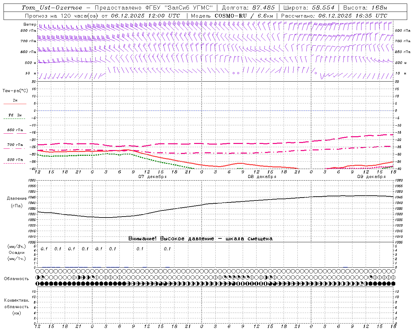The width and height of the screenshot is (412, 329).
Task: Click the 'Td 2м' dew point legend entry
Action: (15, 115)
